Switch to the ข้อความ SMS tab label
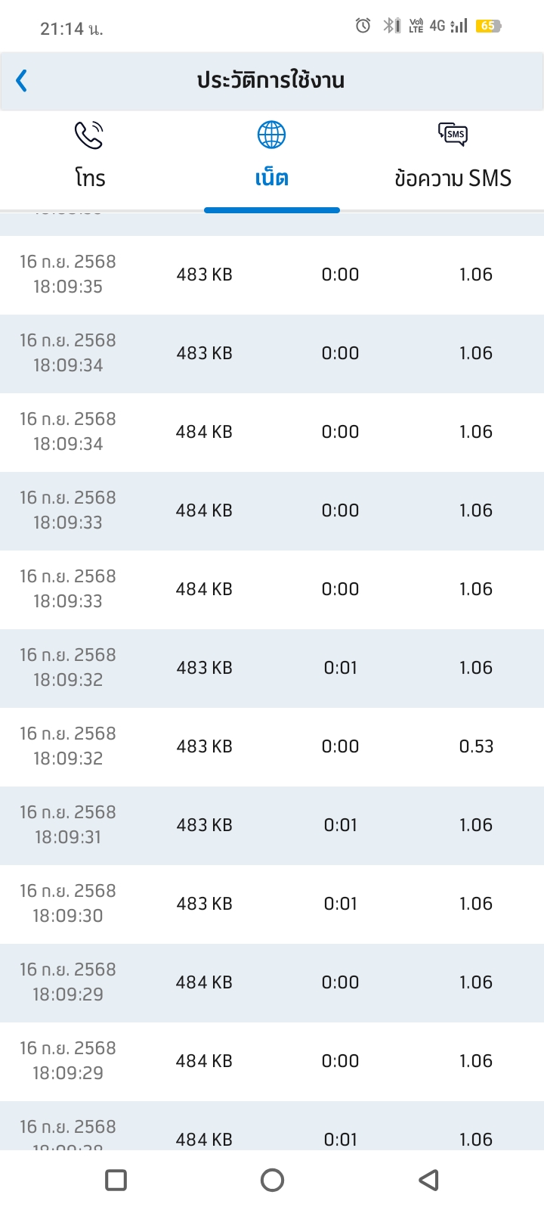 (x=453, y=178)
